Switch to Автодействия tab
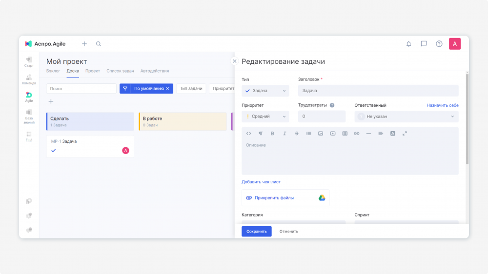Viewport: 488px width, 274px height. (155, 71)
